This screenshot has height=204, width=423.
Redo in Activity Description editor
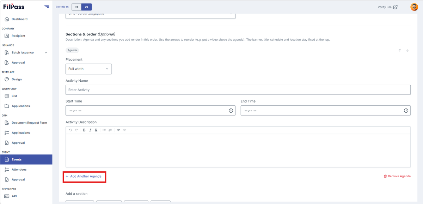click(76, 130)
